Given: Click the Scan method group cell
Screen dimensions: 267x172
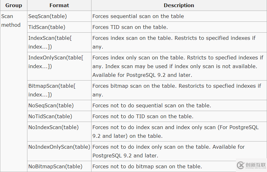Looking at the screenshot, I should point(14,91).
